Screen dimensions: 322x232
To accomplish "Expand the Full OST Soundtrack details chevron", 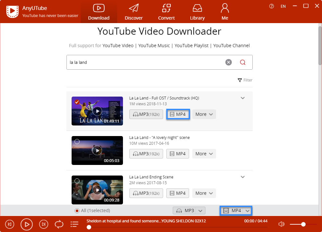I will [243, 98].
